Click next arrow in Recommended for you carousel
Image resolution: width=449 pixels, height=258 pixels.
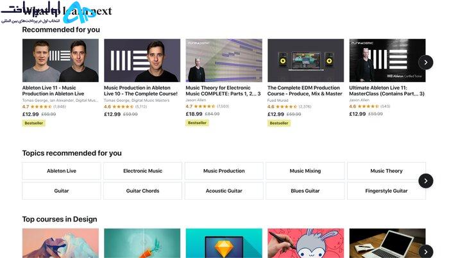click(425, 62)
